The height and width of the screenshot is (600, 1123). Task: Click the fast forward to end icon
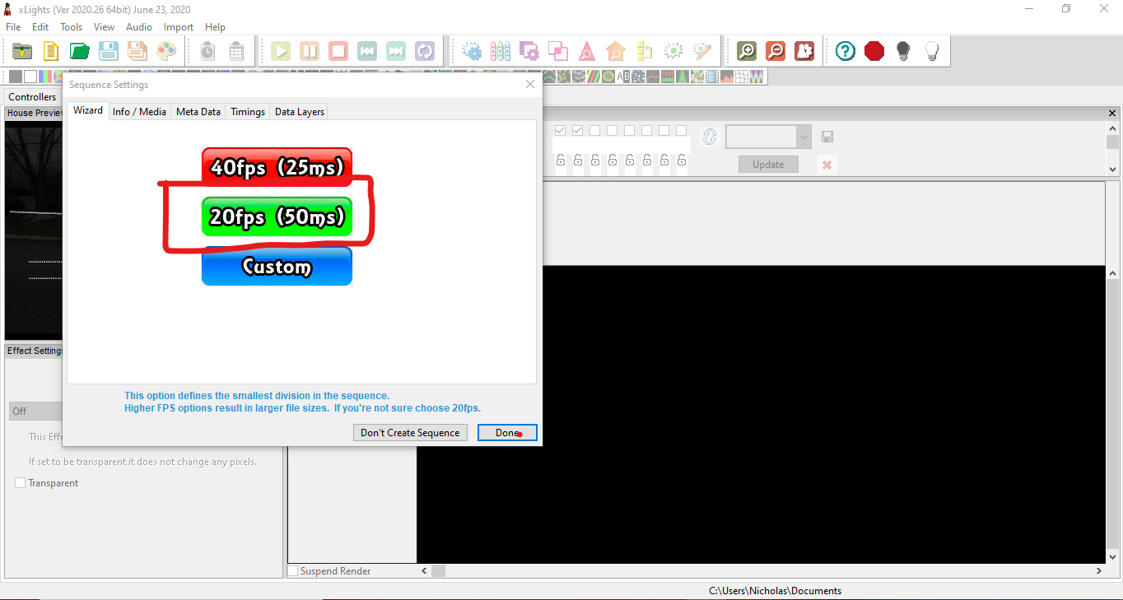tap(396, 51)
